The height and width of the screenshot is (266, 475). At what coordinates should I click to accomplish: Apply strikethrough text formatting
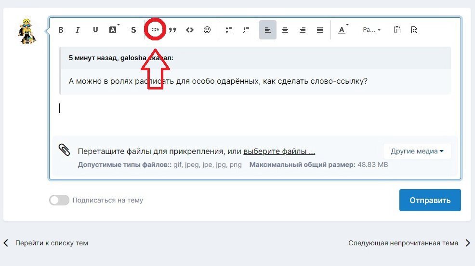point(133,30)
